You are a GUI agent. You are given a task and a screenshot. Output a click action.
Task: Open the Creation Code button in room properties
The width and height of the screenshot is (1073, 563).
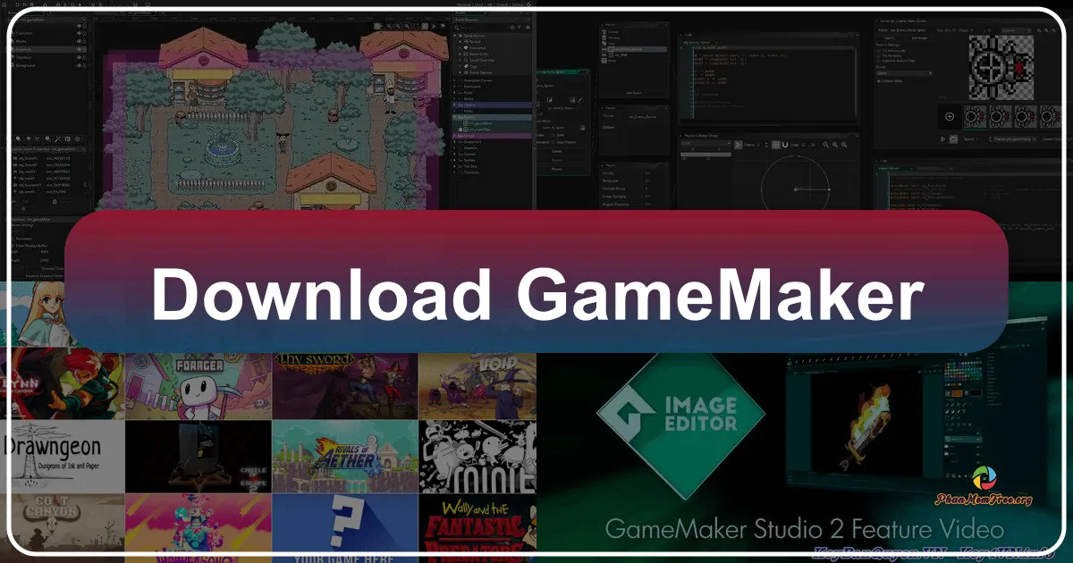[x=54, y=266]
